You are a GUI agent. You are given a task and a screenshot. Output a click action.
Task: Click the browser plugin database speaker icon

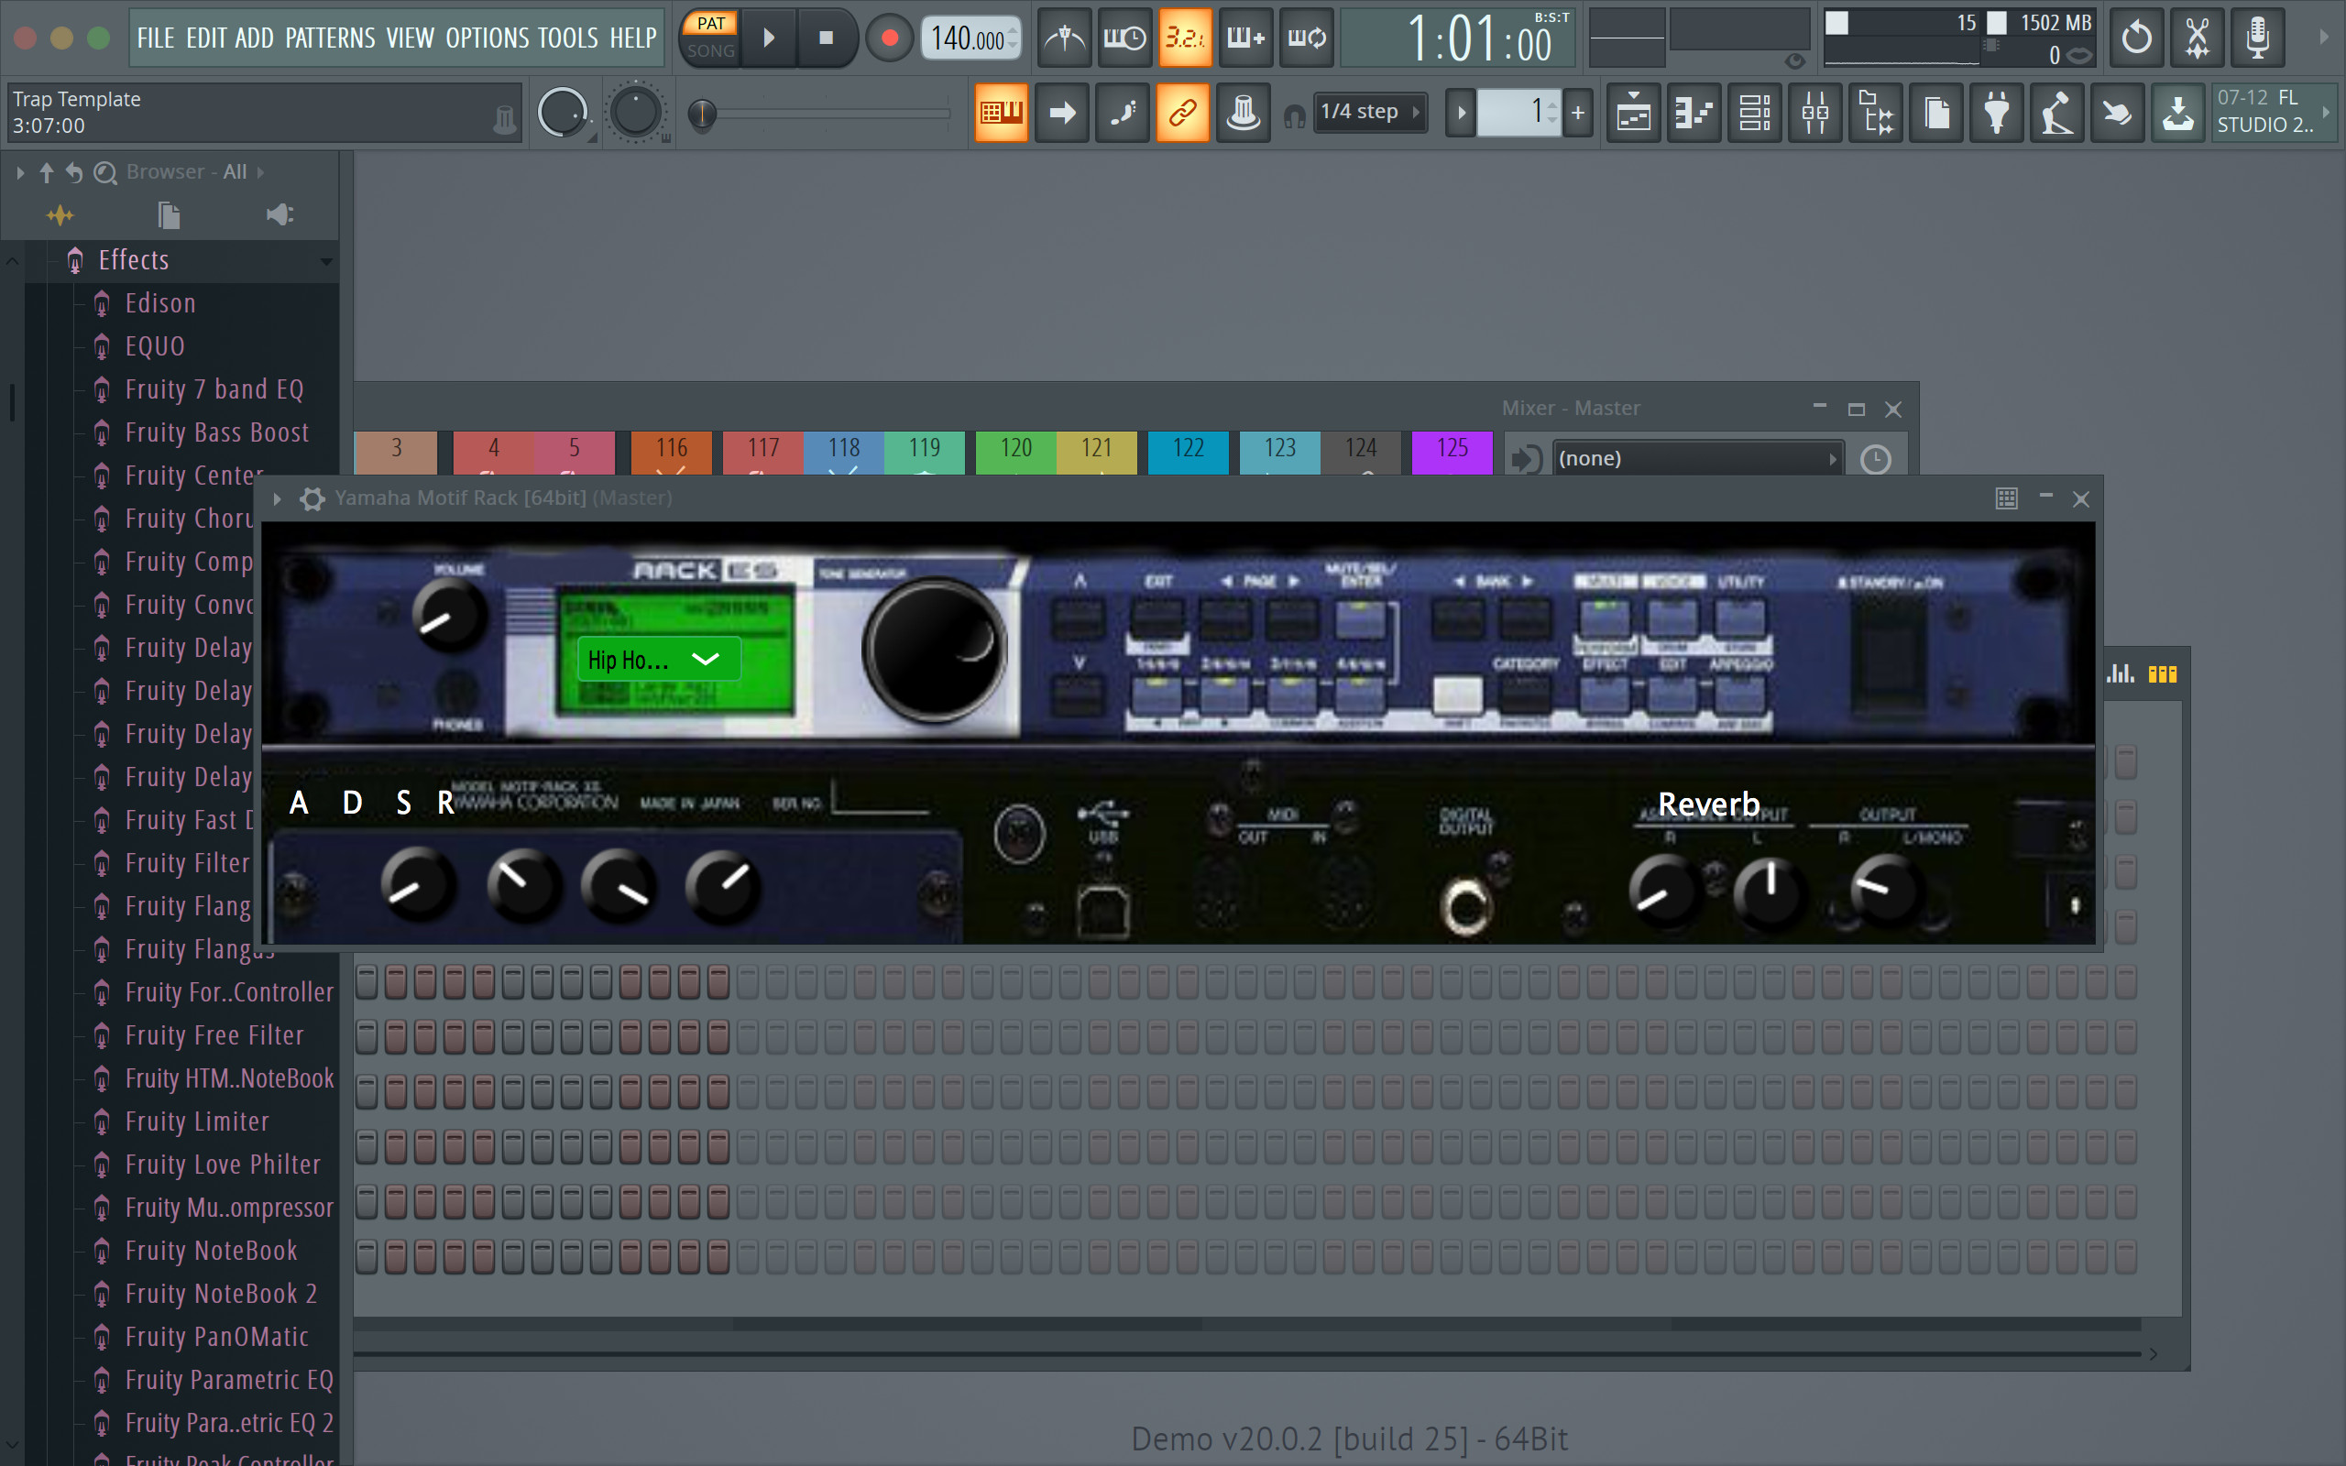click(x=280, y=214)
